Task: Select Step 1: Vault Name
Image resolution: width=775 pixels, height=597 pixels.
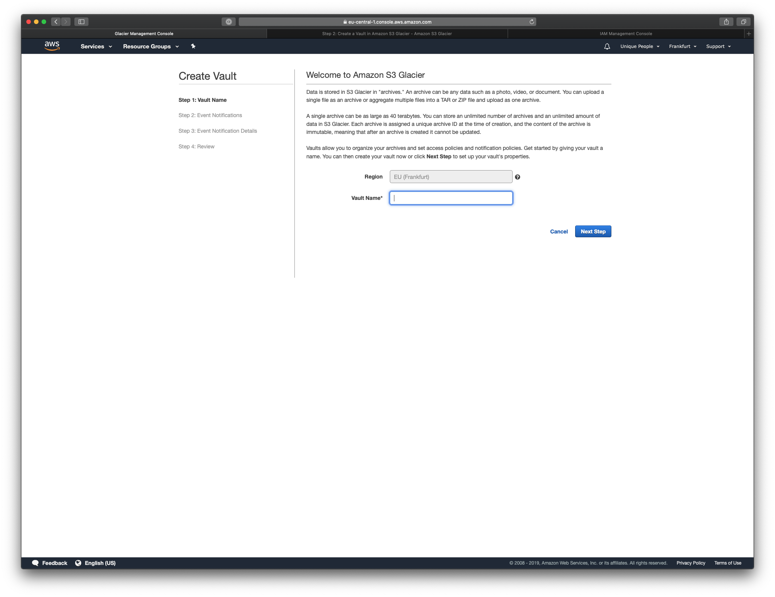Action: [203, 100]
